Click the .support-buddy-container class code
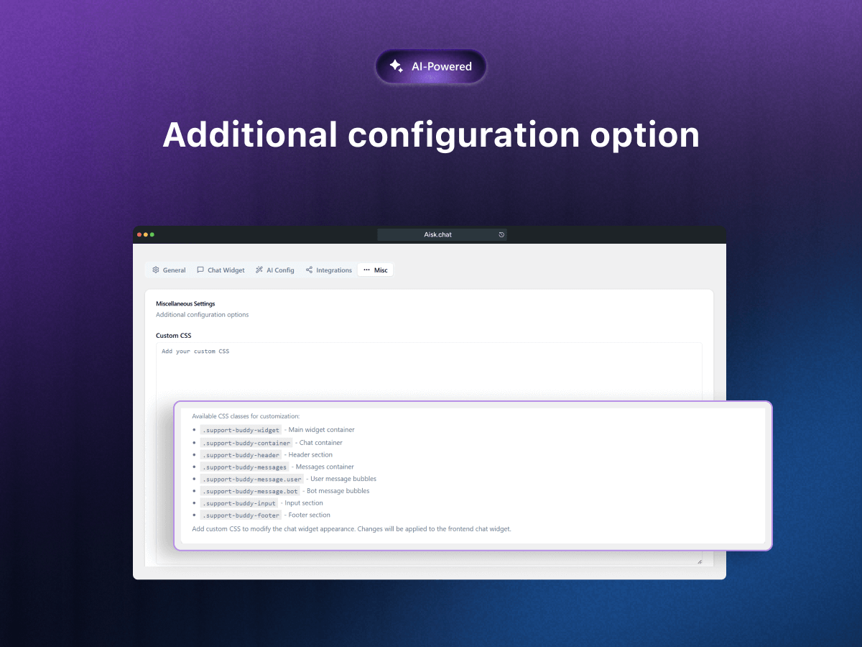Screen dimensions: 862x647 pos(246,443)
